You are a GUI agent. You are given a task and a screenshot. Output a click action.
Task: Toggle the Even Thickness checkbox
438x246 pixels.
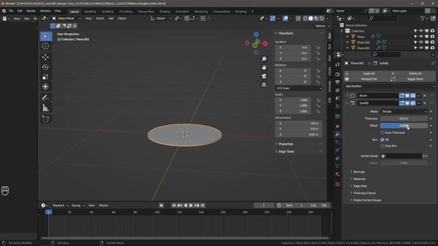pos(382,133)
